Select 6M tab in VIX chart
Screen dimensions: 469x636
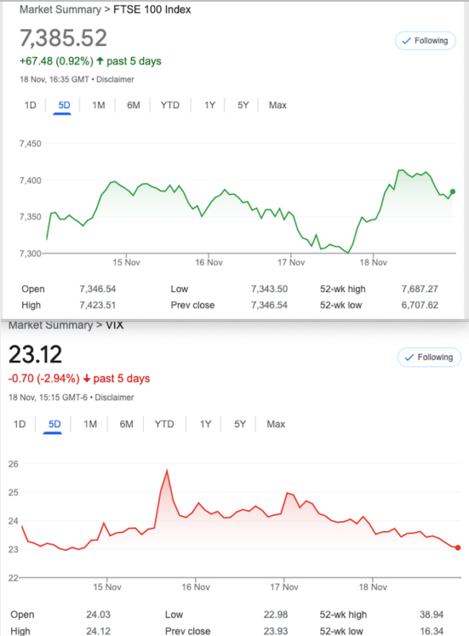(126, 425)
